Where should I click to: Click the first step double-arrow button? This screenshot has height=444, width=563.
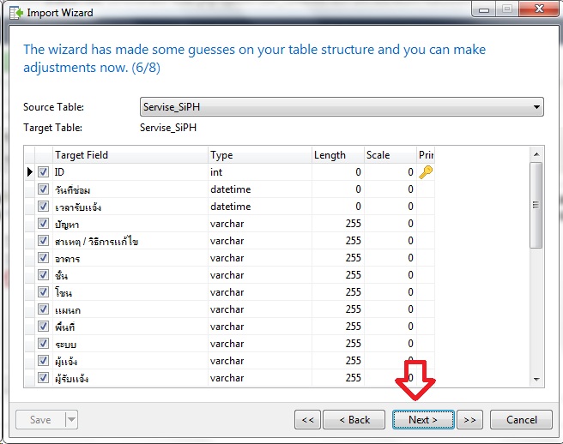(307, 420)
